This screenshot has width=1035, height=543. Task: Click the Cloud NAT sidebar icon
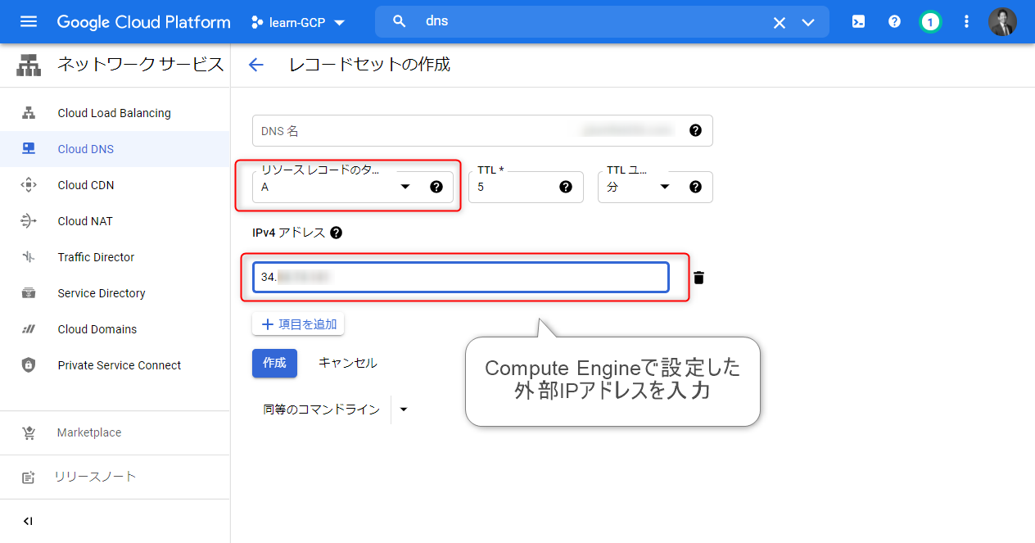29,221
